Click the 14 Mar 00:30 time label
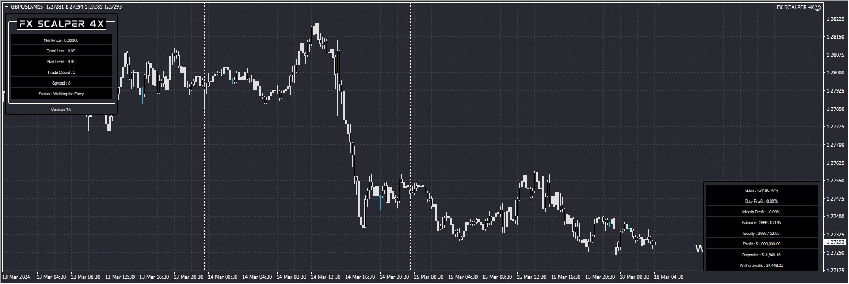This screenshot has height=284, width=849. click(223, 277)
